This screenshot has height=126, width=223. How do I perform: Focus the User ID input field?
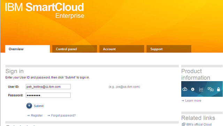(48, 87)
